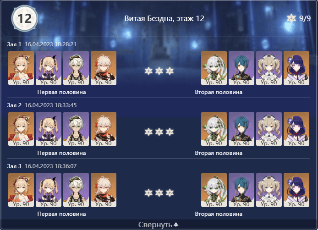
Task: Open Nahida card in Зал 3
Action: [x=214, y=190]
